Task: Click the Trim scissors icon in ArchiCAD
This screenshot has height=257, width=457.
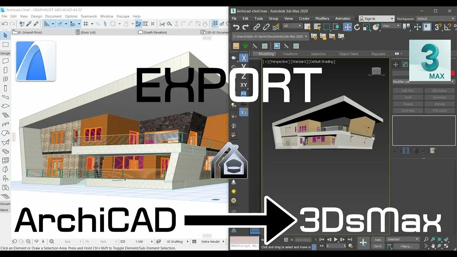Action: pos(162,24)
